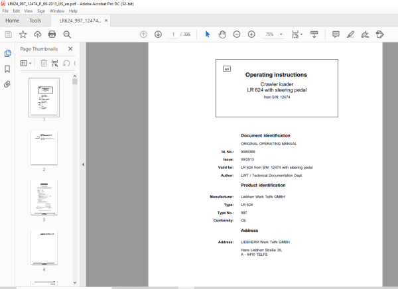Open Attachments paperclip panel
The width and height of the screenshot is (398, 289).
pyautogui.click(x=7, y=84)
